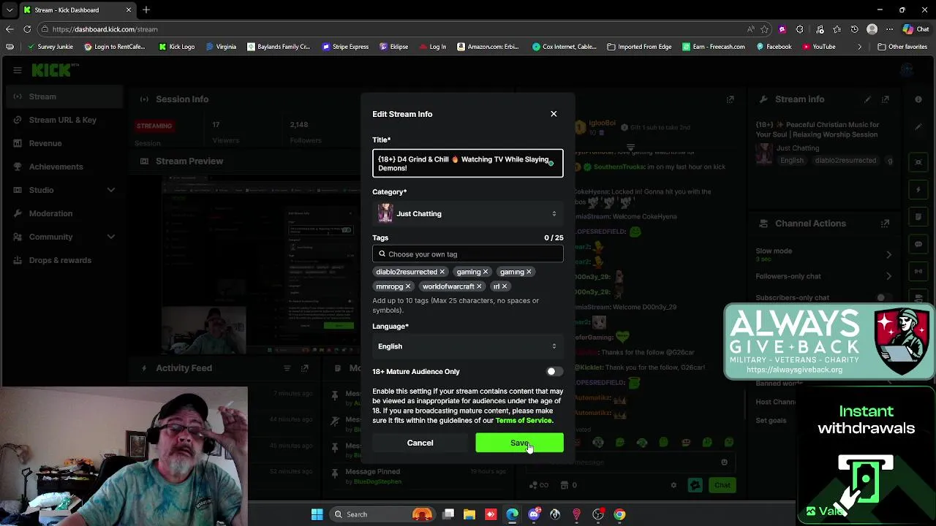Viewport: 936px width, 526px height.
Task: Open a new browser tab
Action: [x=146, y=10]
